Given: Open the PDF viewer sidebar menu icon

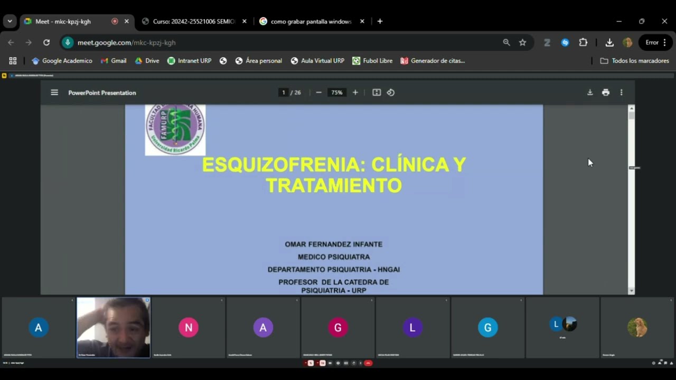Looking at the screenshot, I should [x=54, y=92].
